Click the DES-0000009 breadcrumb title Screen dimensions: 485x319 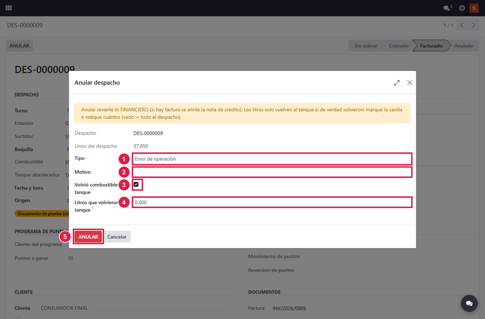pos(25,26)
